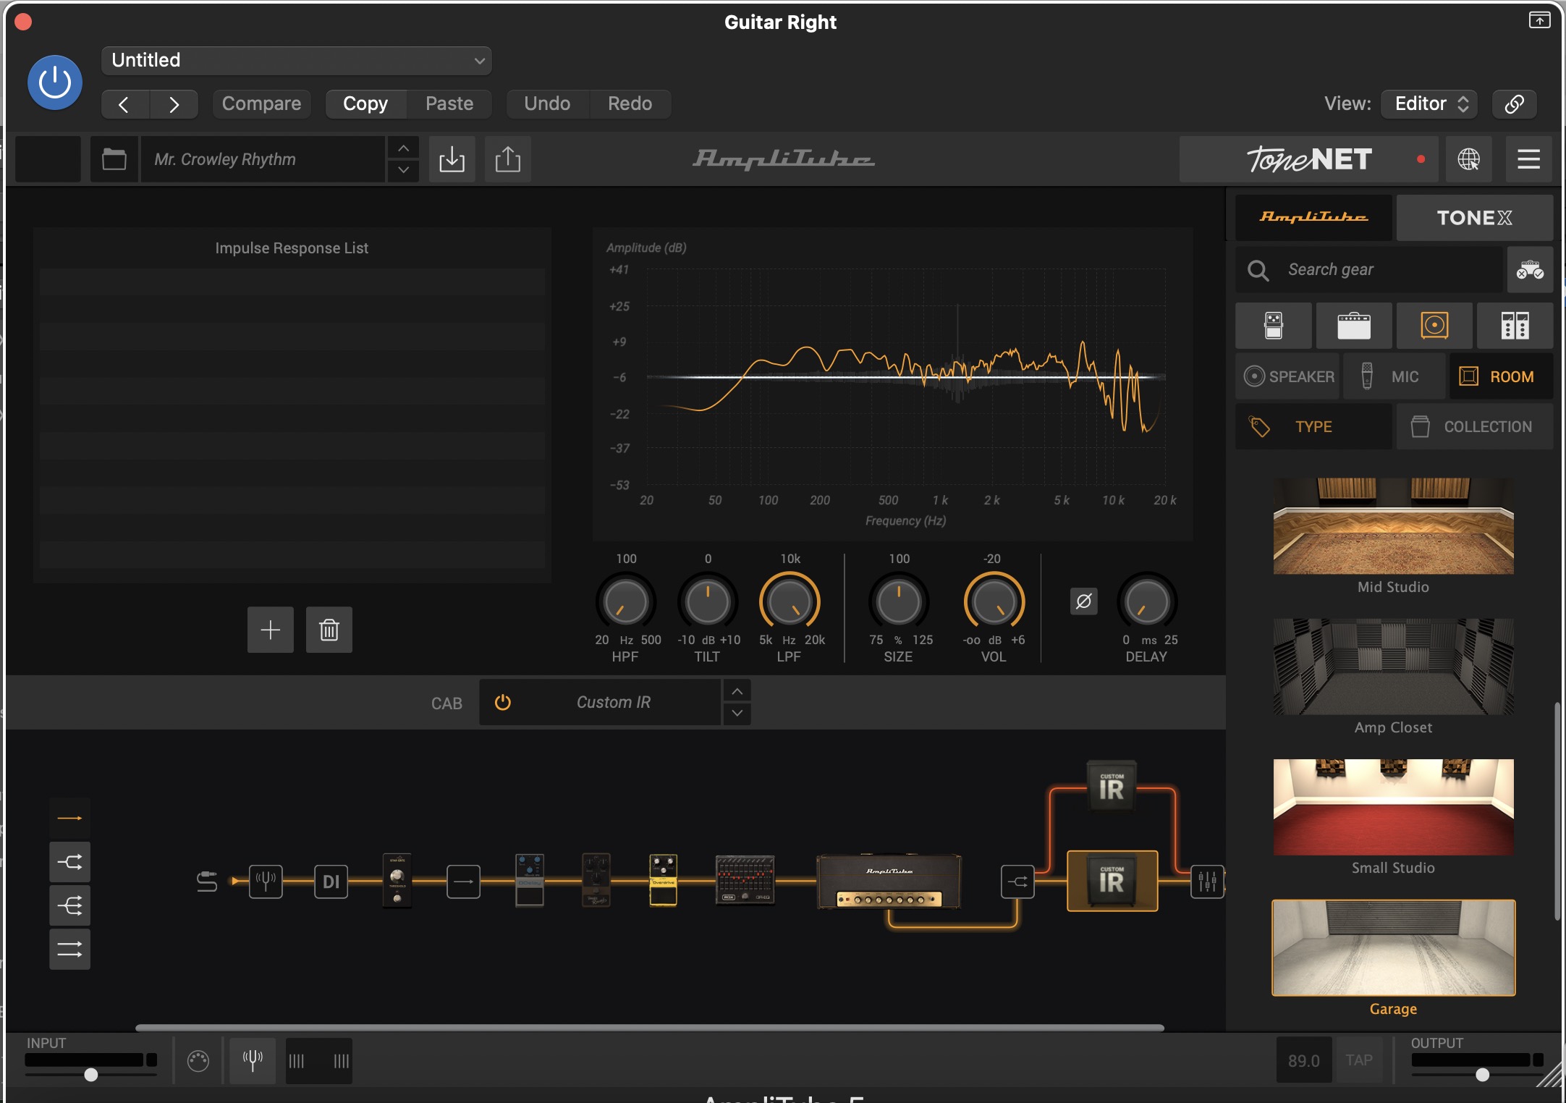Click the tuner block in signal chain
The image size is (1566, 1103).
coord(266,882)
